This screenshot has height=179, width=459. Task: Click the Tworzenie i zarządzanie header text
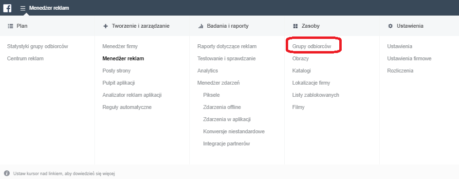pyautogui.click(x=141, y=26)
